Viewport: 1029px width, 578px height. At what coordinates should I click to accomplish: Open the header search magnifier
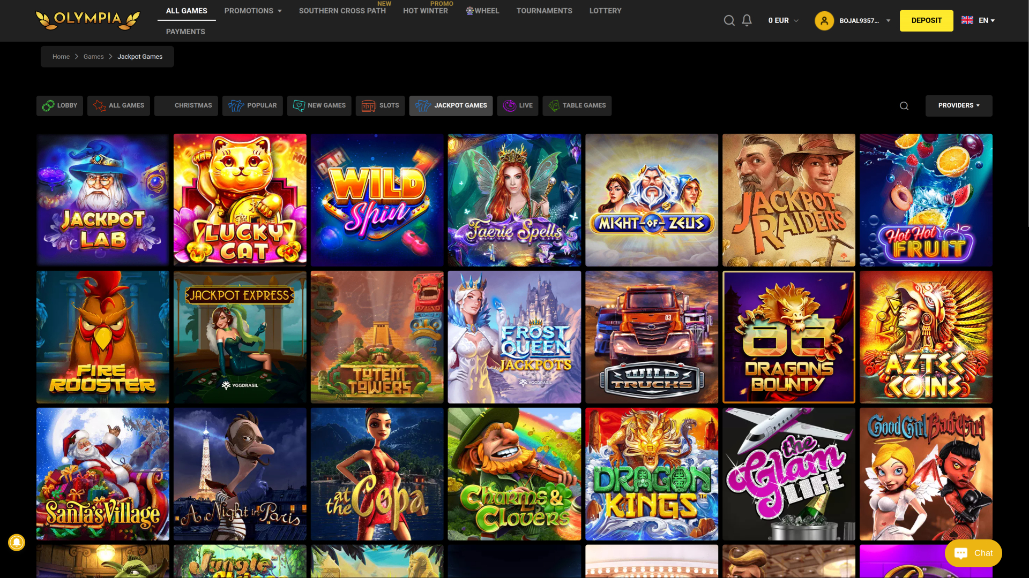click(x=729, y=20)
